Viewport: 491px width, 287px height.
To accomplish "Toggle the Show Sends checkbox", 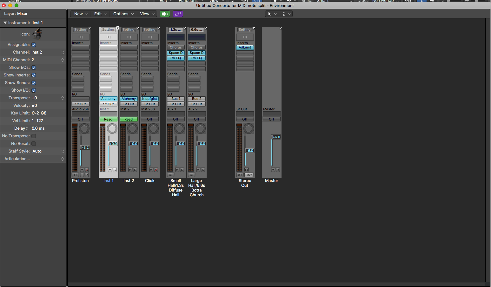I will pos(34,83).
